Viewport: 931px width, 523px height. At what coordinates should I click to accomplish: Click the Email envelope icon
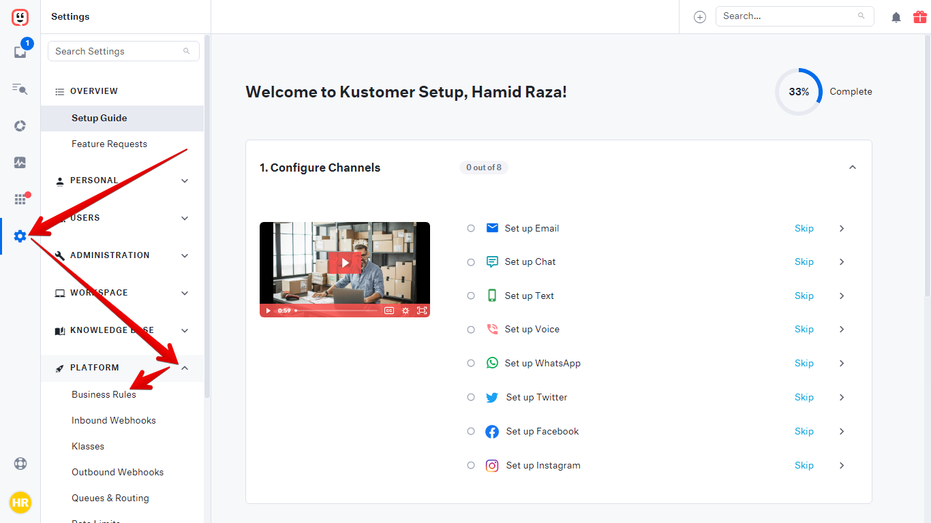pyautogui.click(x=492, y=228)
